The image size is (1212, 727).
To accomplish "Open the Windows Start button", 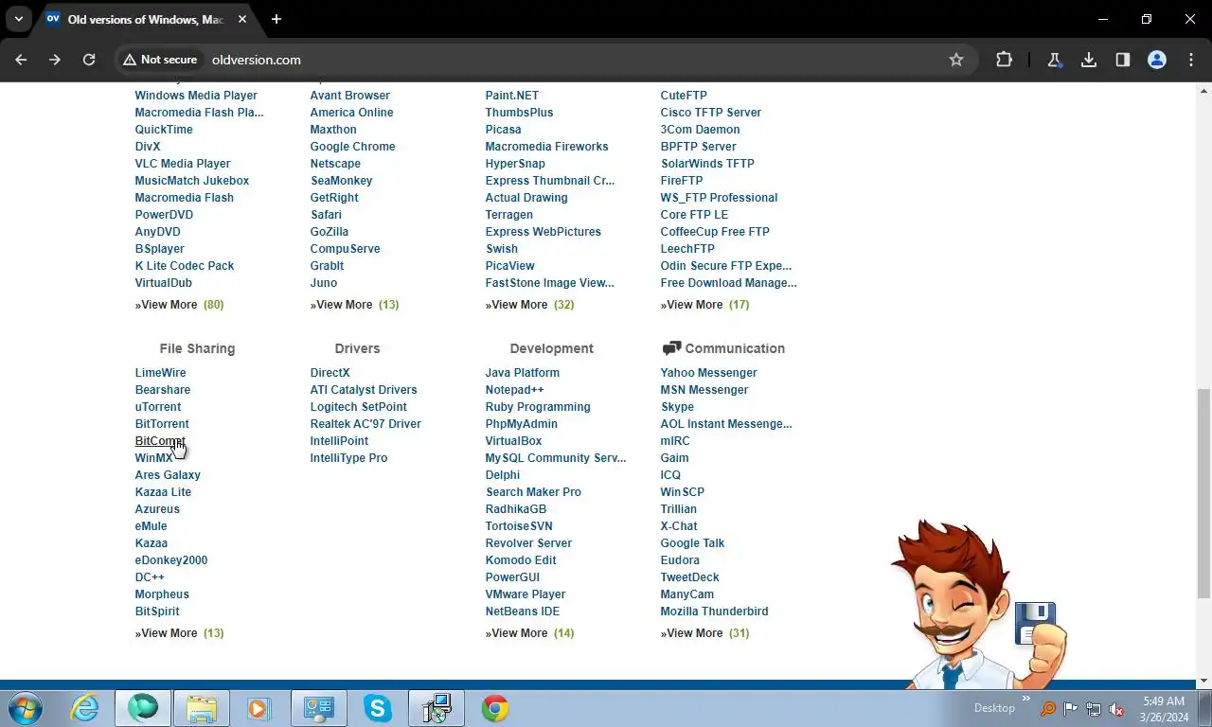I will (26, 708).
